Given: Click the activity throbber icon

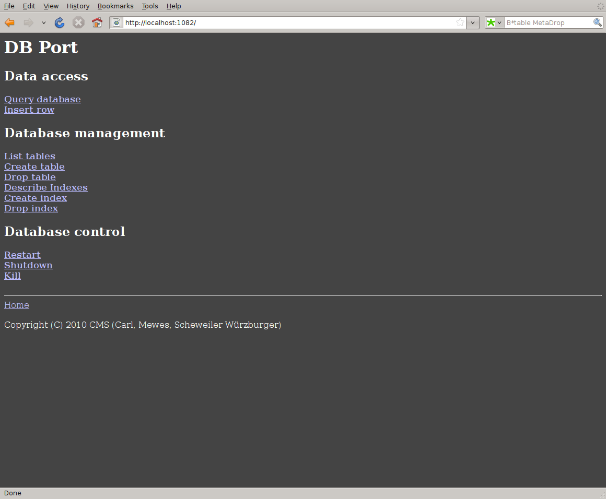Looking at the screenshot, I should (x=600, y=6).
